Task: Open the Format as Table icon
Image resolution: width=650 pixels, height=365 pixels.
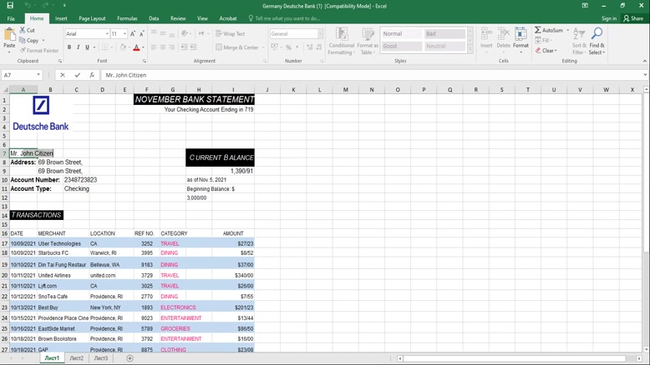Action: 368,33
